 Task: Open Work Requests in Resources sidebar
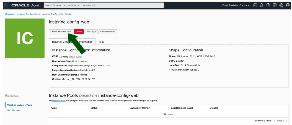(14, 110)
